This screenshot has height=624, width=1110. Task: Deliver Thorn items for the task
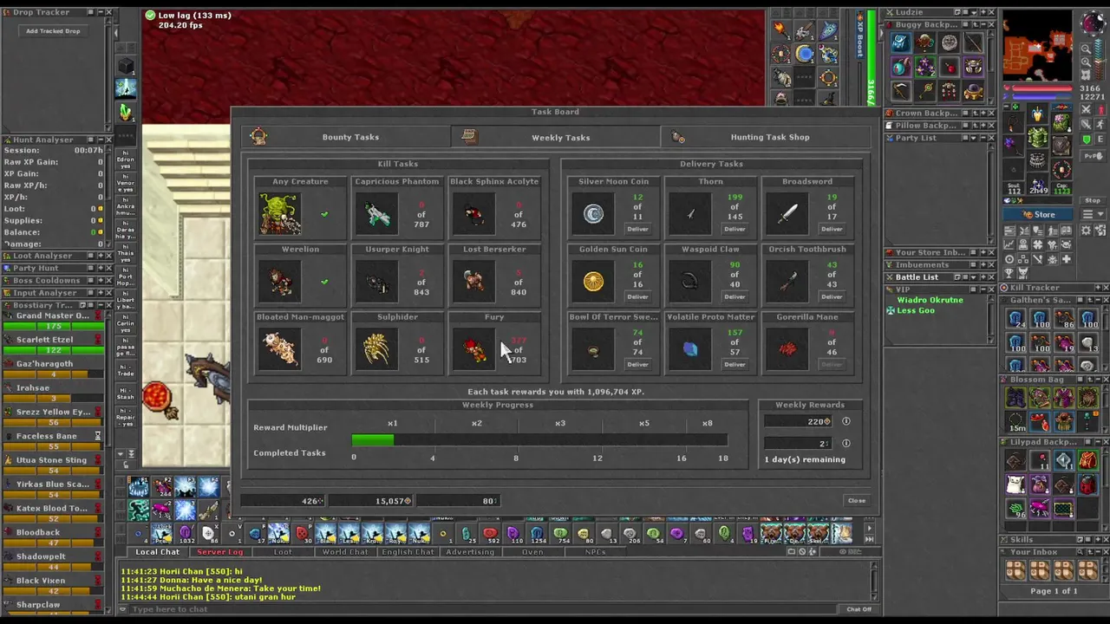[x=735, y=229]
